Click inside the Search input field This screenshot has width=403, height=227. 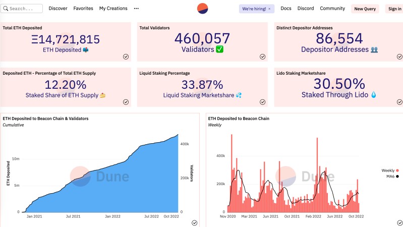(25, 9)
